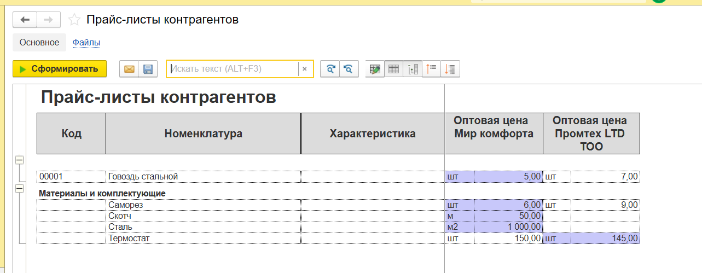
Task: Switch to the Основное tab
Action: tap(39, 42)
